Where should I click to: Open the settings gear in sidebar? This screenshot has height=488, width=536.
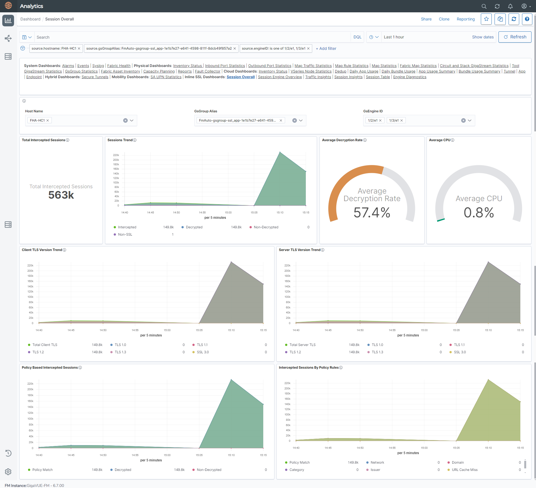[8, 472]
